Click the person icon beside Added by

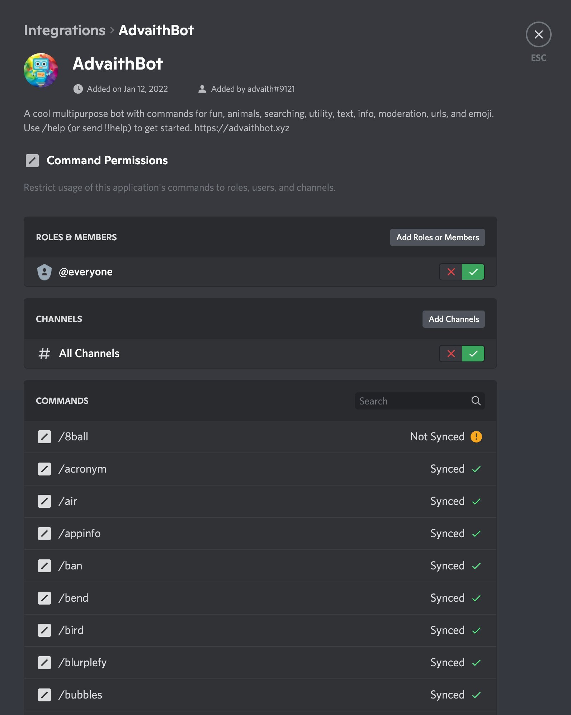(x=202, y=89)
